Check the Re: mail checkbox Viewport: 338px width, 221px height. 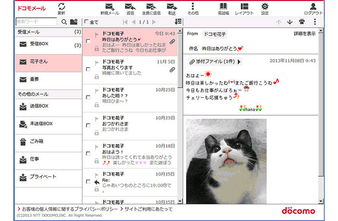click(x=88, y=182)
